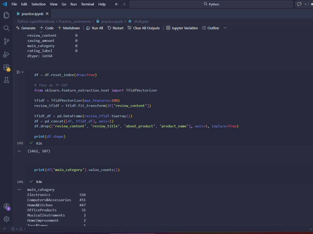Open the remote window indicator in status bar
Image resolution: width=313 pixels, height=234 pixels.
4,229
